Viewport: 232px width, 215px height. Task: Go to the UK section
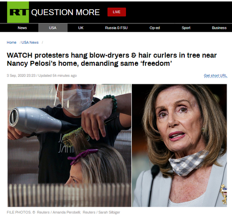pos(81,28)
